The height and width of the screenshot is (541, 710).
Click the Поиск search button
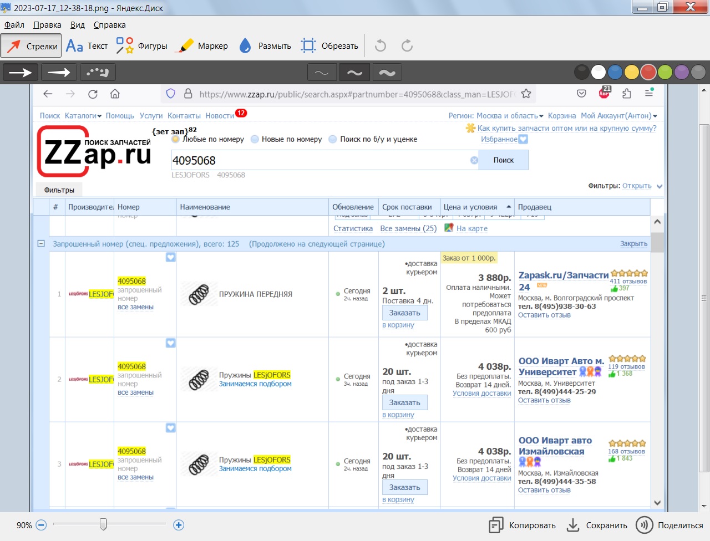pyautogui.click(x=504, y=160)
